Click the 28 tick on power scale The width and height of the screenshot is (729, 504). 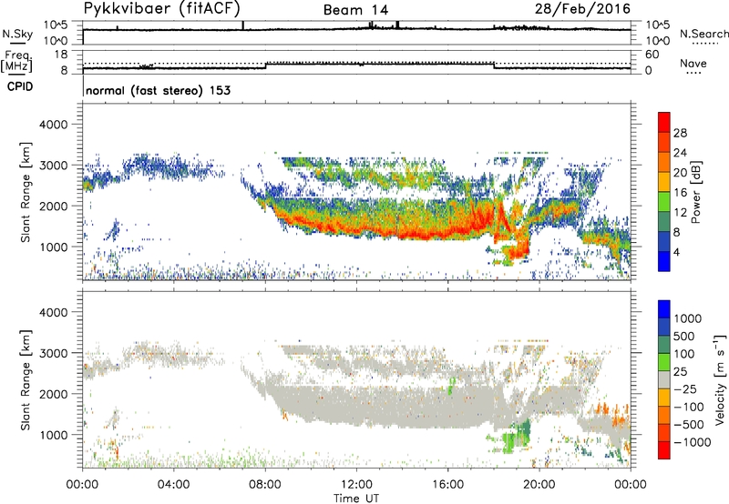680,133
